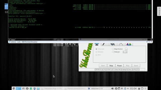The height and width of the screenshot is (90, 161).
Task: Switch to Vokoscreen (Page 1) taskbar entry
Action: coord(52,89)
